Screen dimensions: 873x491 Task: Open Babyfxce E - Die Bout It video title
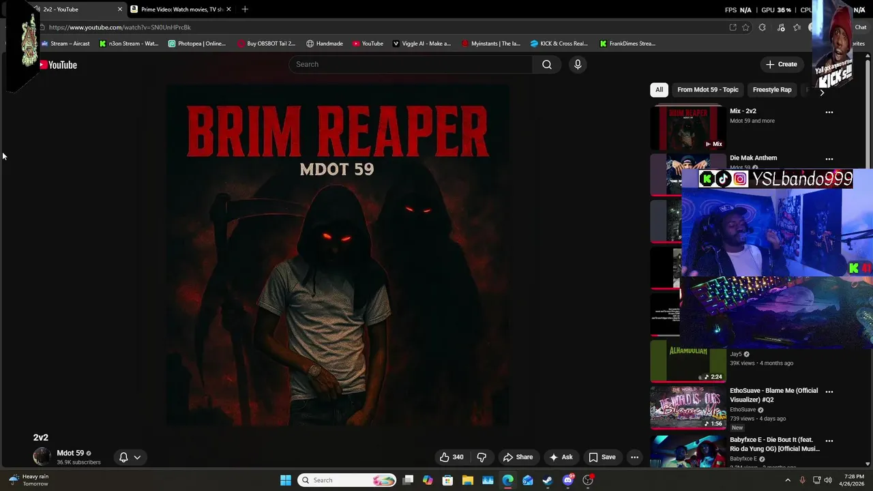click(775, 445)
